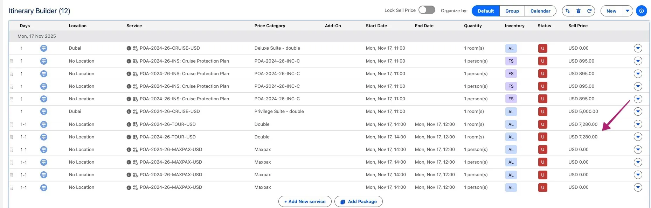Click the Sell Price column header

(x=578, y=26)
